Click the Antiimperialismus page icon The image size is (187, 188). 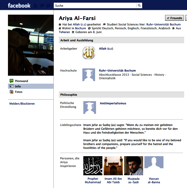pos(90,108)
